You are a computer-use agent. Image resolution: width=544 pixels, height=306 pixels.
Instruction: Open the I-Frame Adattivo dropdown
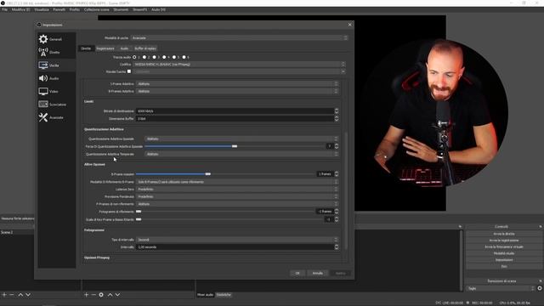pyautogui.click(x=237, y=84)
